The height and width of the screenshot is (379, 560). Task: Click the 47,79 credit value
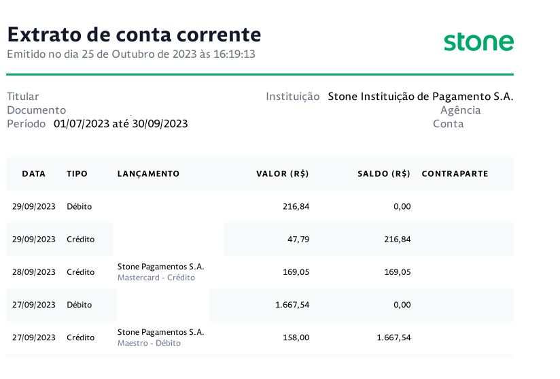298,240
